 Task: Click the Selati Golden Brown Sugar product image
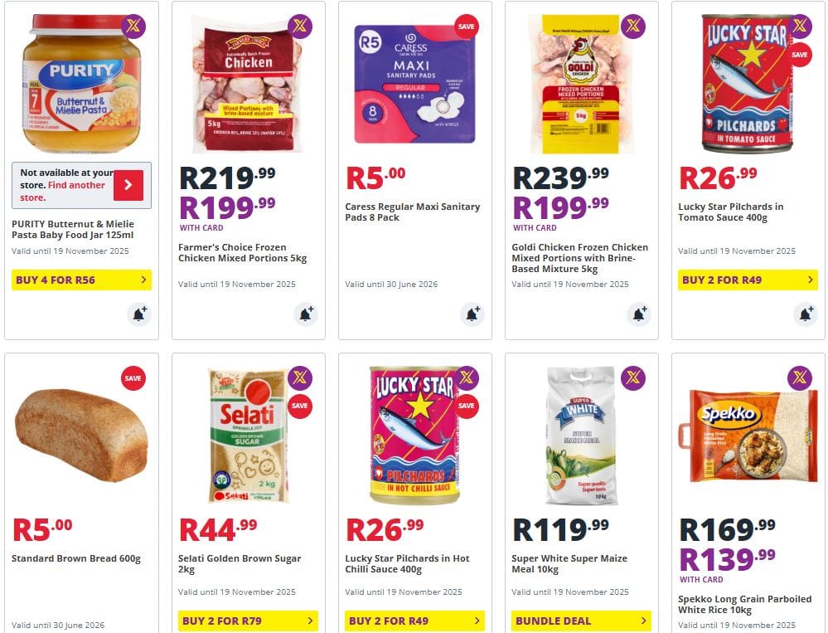pos(248,437)
